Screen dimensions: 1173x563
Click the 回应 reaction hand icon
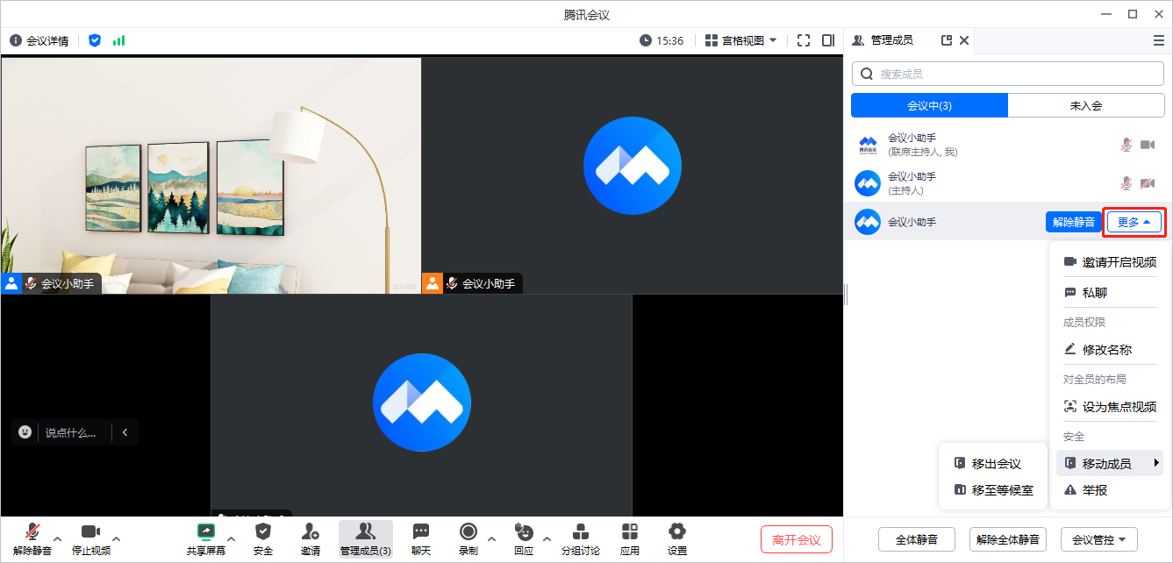524,531
